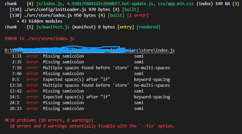Viewport: 242px width, 134px height.
Task: Click 'js/index.js' in chunk 4 line
Action: point(49,4)
